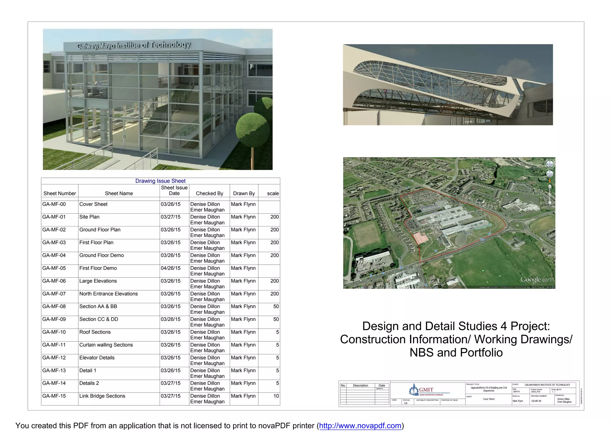The image size is (612, 432).
Task: Click the Checked By column header
Action: (x=209, y=193)
